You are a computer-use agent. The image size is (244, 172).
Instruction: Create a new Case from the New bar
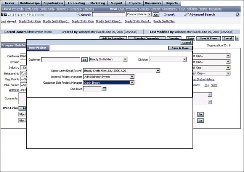[182, 9]
